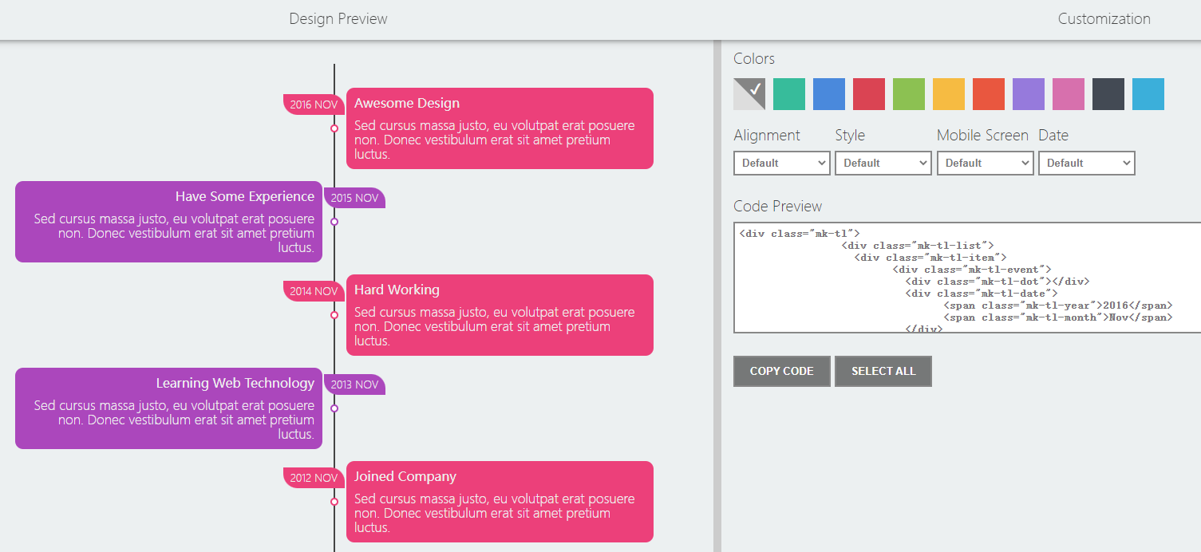Pick the purple color swatch
1201x552 pixels.
coord(1029,94)
